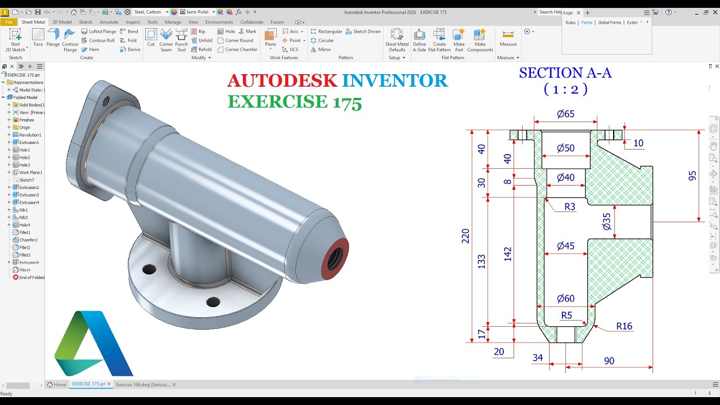Choose the Contour Roll tool
Image resolution: width=720 pixels, height=405 pixels.
coord(97,40)
